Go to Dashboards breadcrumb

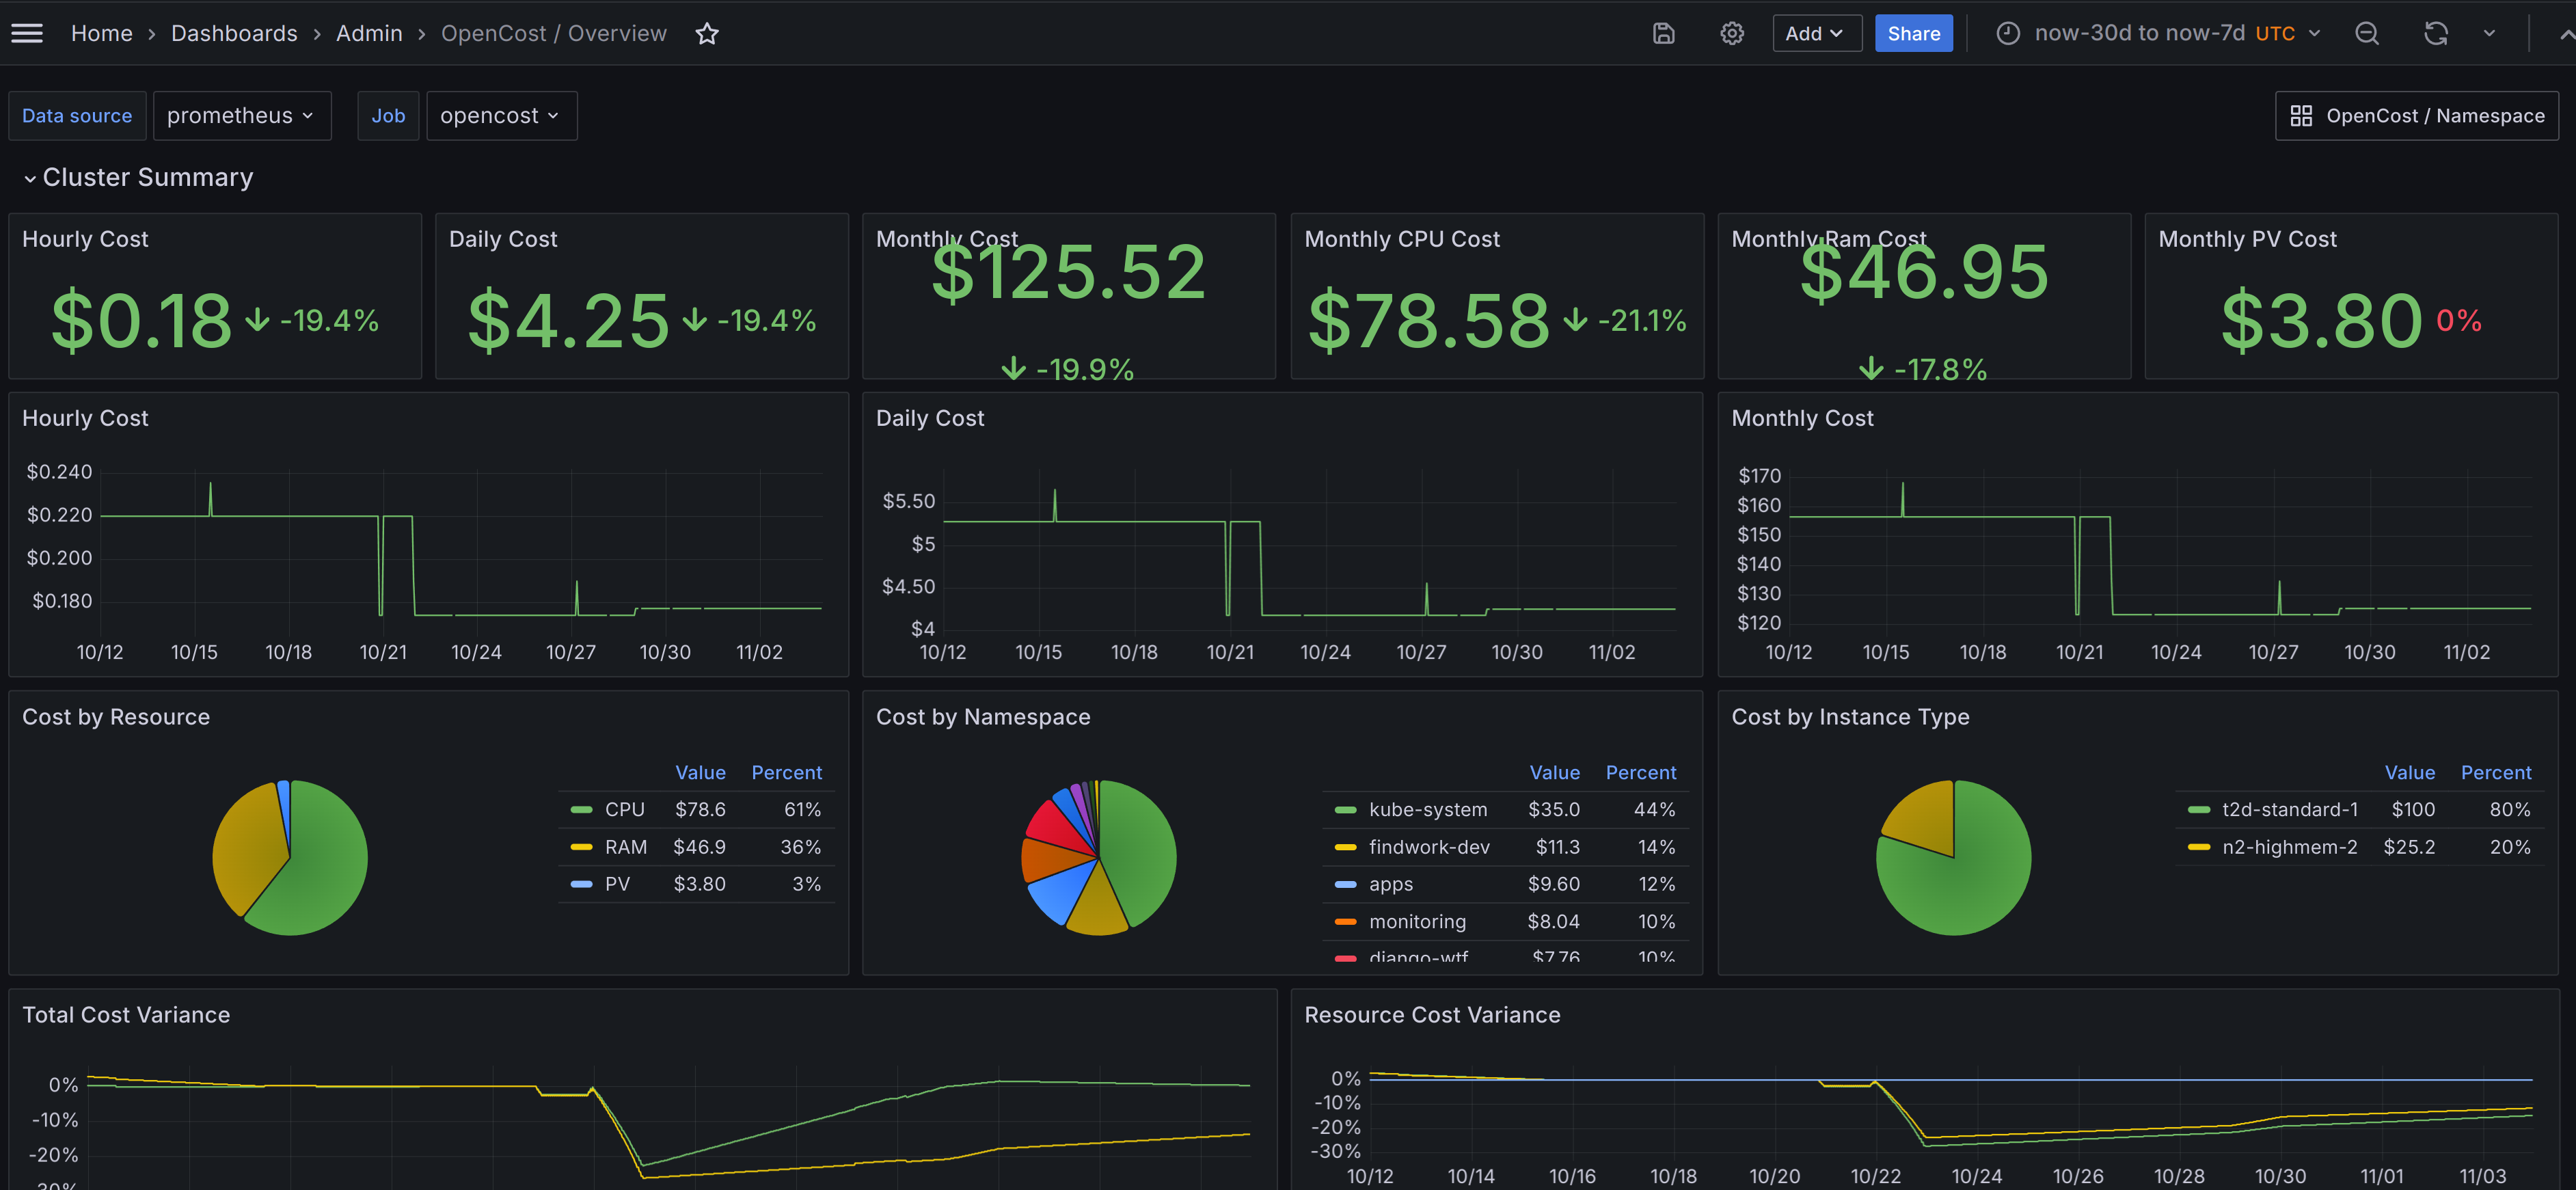point(234,34)
